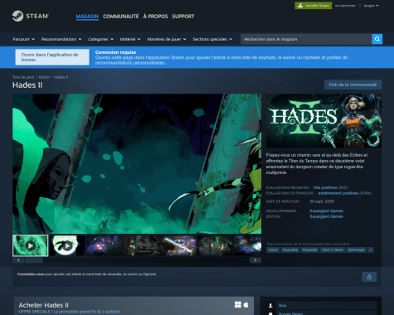Click the Hades II page title
Viewport: 394px width, 315px height.
27,85
